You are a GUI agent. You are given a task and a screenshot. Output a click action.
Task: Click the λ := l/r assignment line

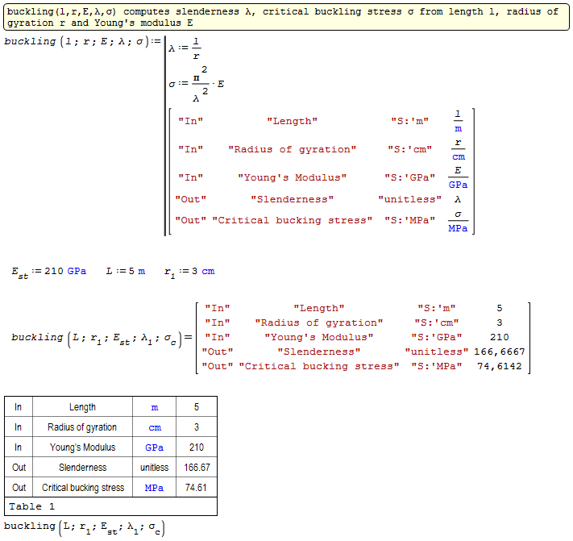tap(185, 49)
